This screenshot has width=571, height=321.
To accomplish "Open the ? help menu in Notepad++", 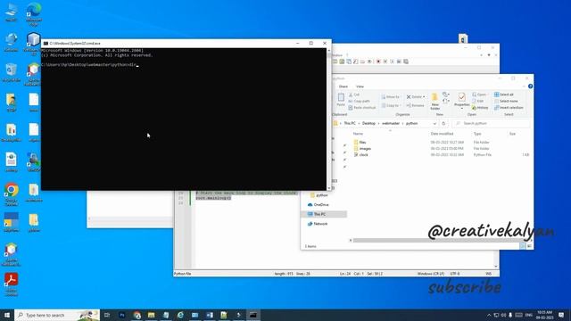I will coord(347,55).
